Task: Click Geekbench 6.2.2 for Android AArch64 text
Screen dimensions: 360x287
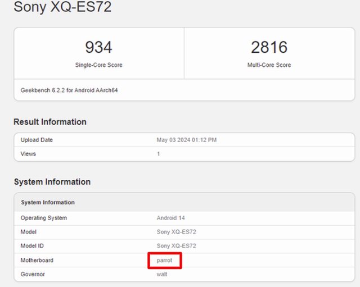Action: [x=69, y=90]
